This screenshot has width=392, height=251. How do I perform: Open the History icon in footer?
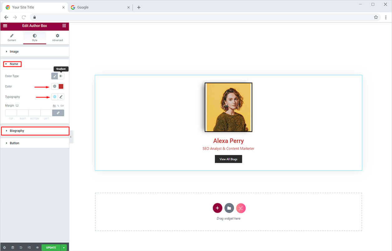(x=21, y=248)
